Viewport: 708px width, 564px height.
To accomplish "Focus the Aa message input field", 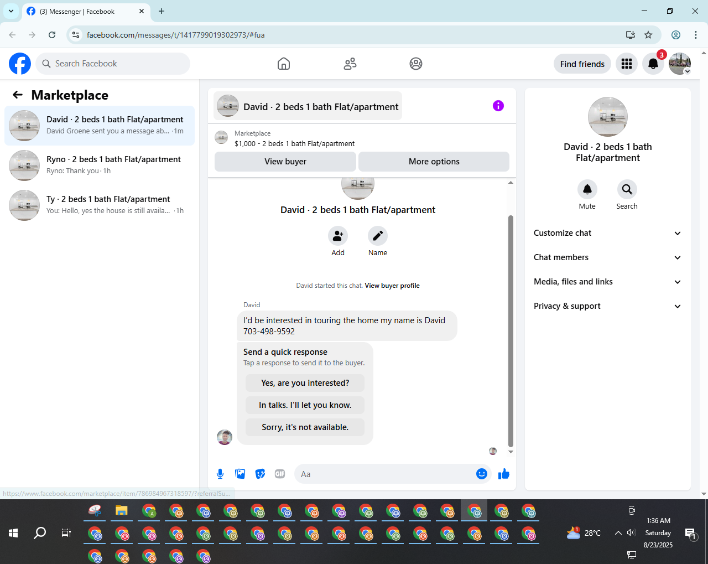I will click(386, 474).
